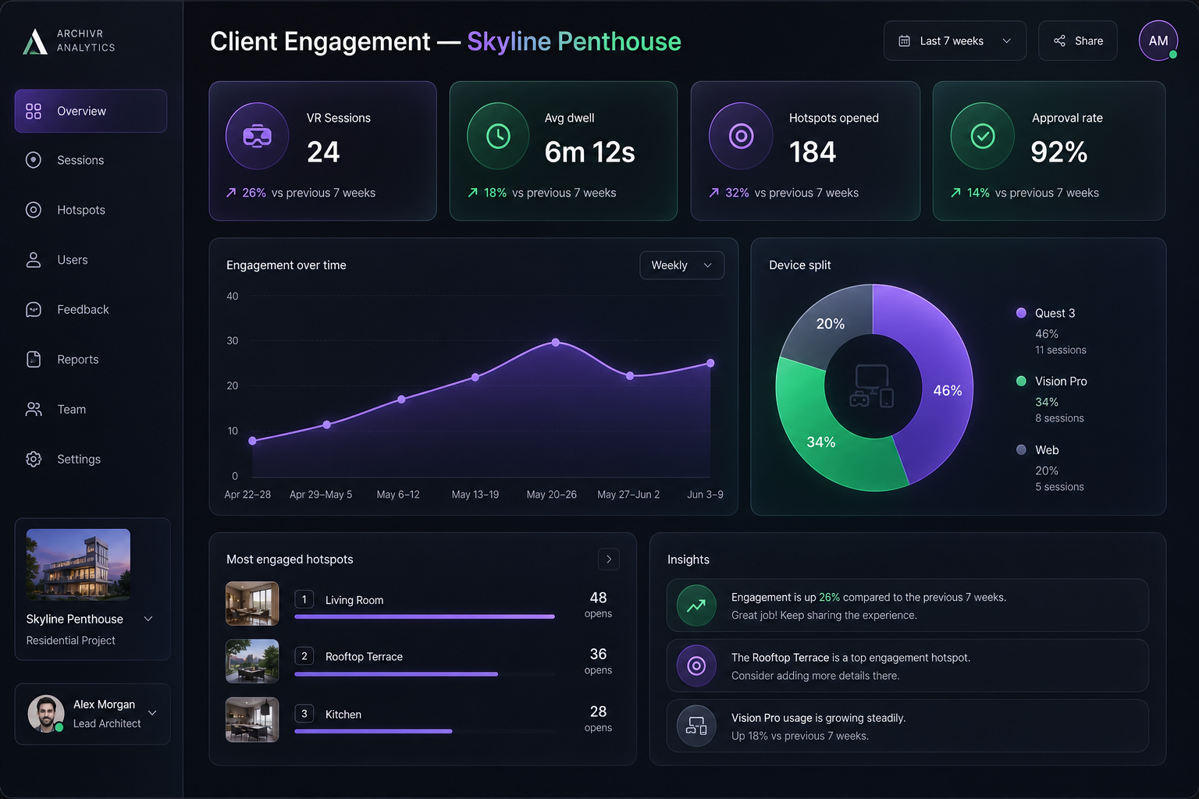Click the Settings gear icon

(x=34, y=459)
